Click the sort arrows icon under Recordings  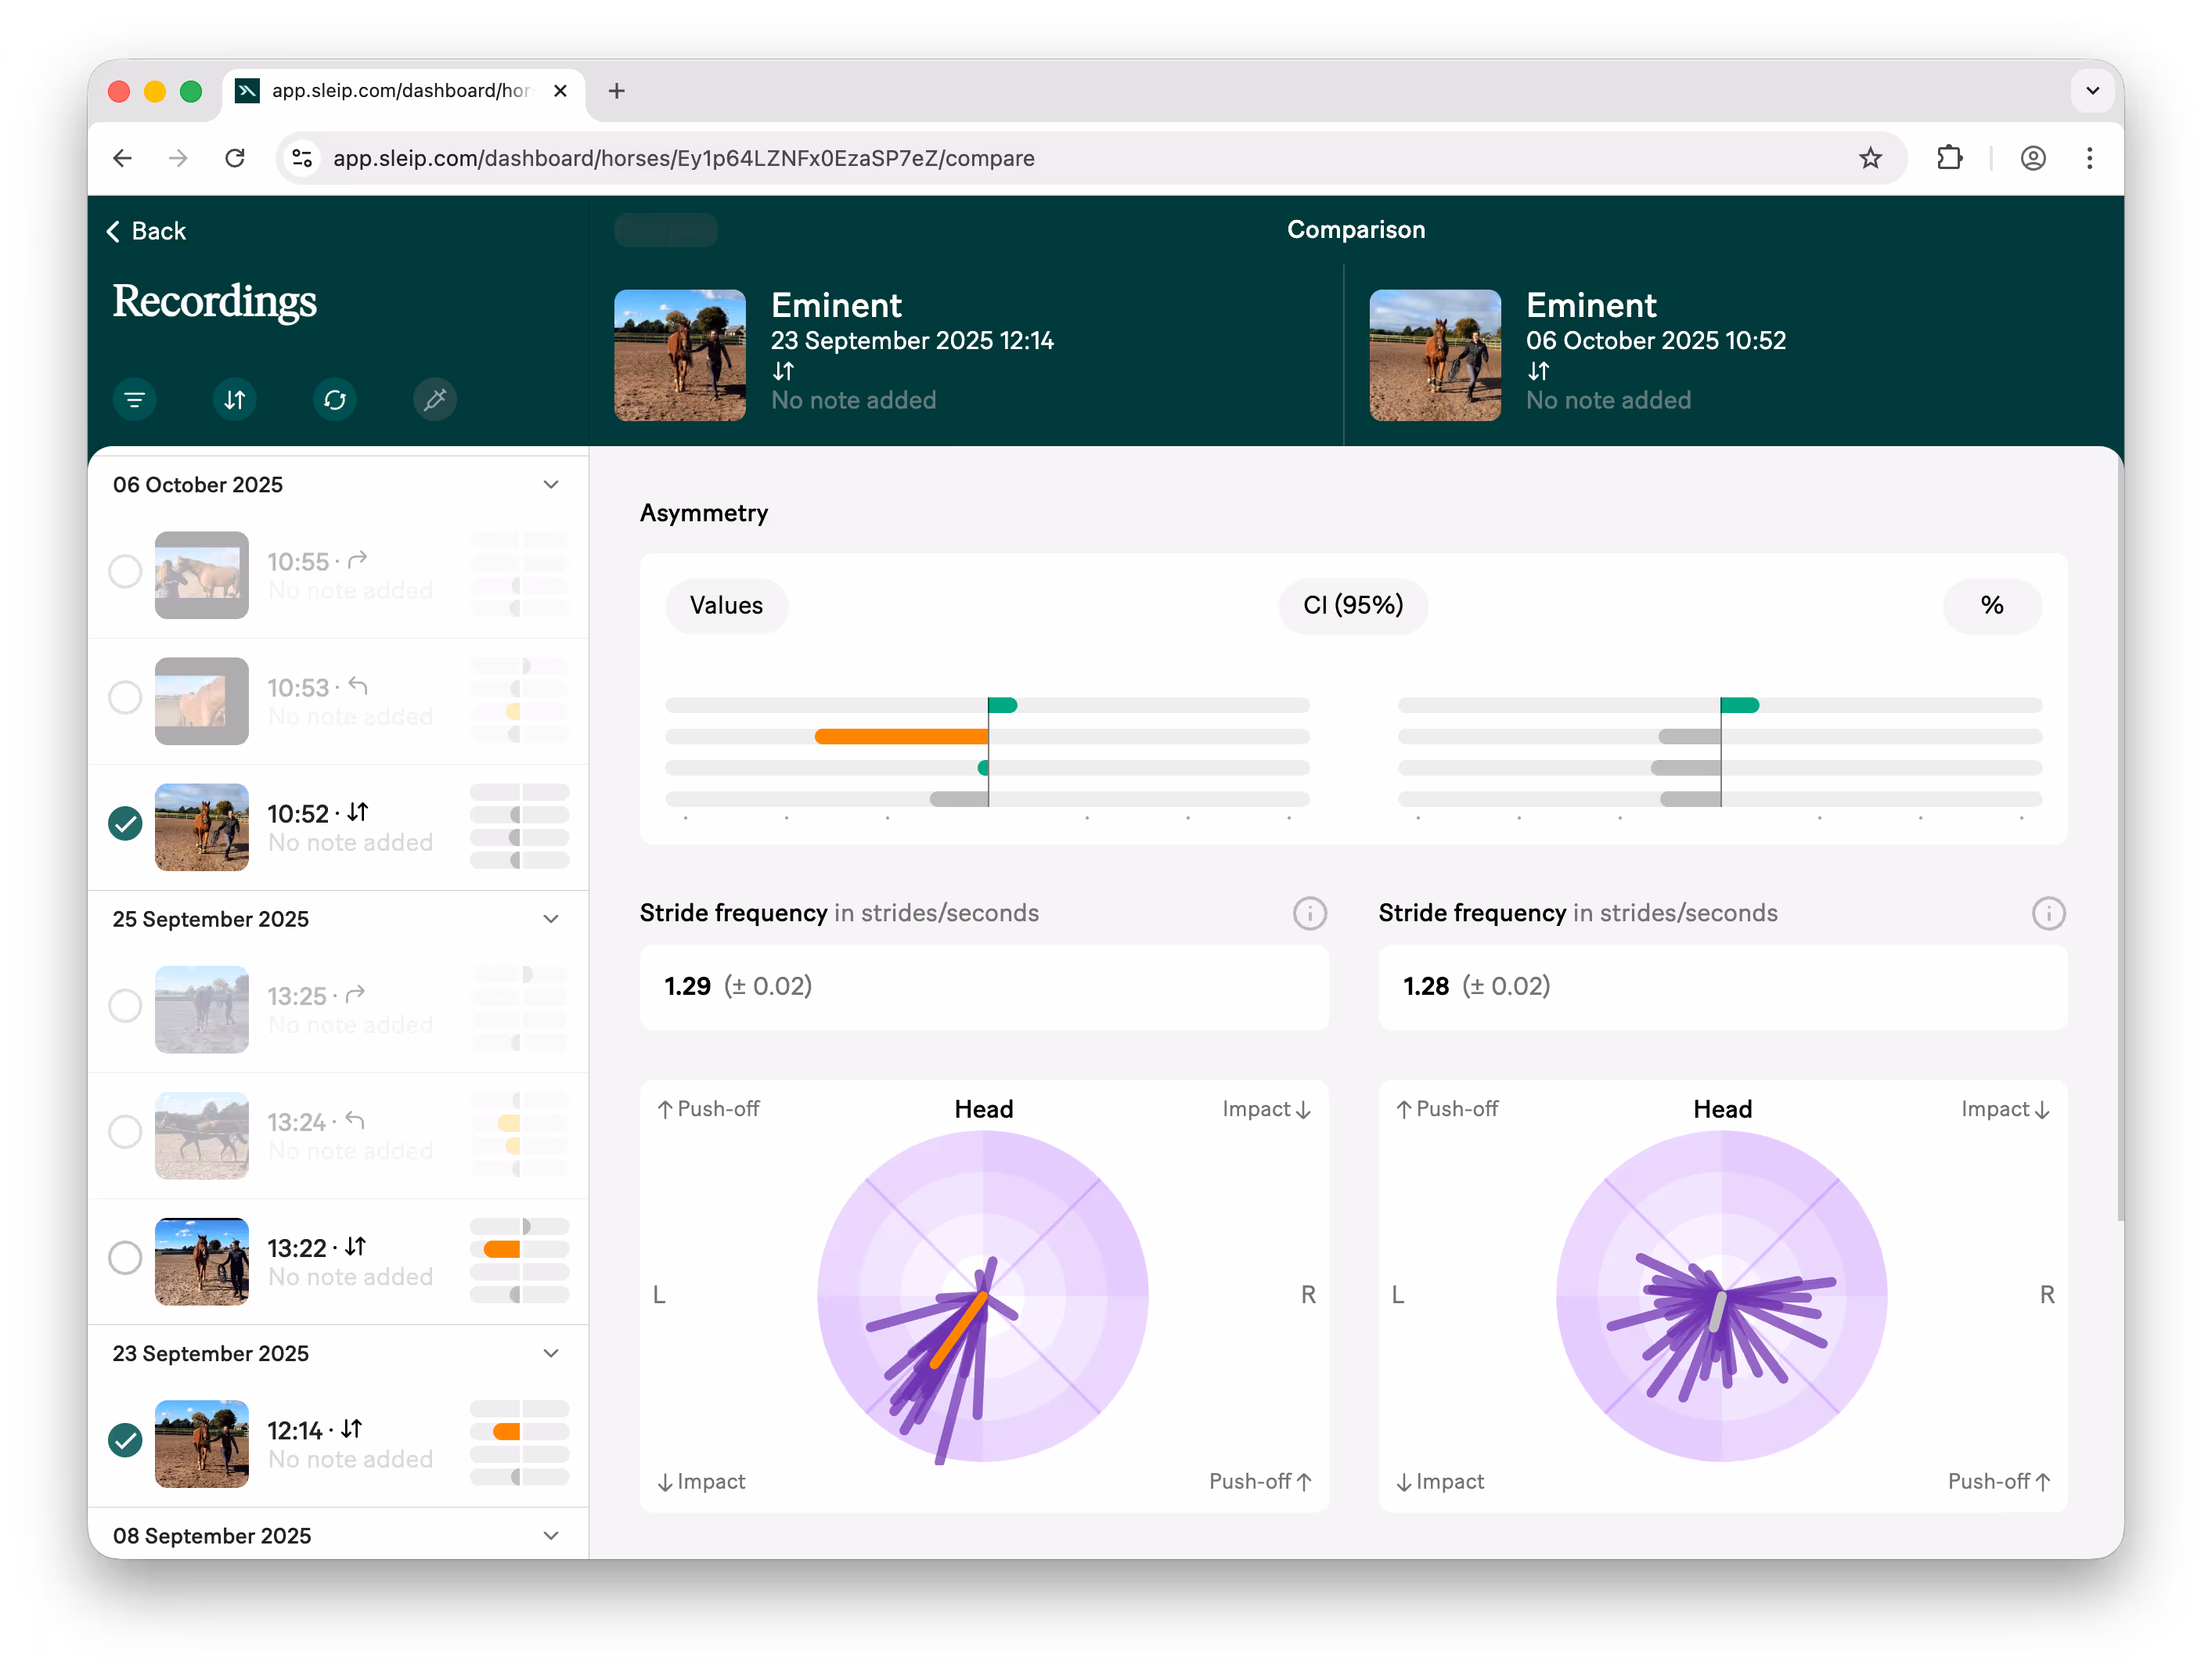[234, 400]
